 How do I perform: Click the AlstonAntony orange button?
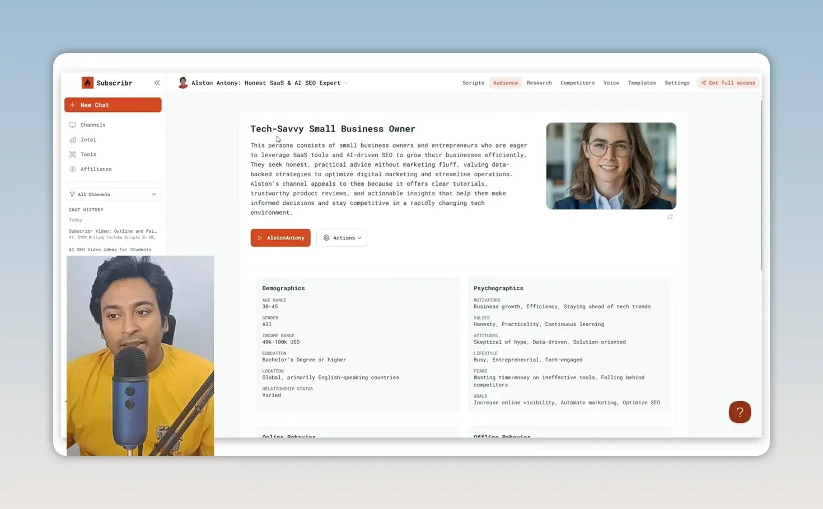coord(280,238)
